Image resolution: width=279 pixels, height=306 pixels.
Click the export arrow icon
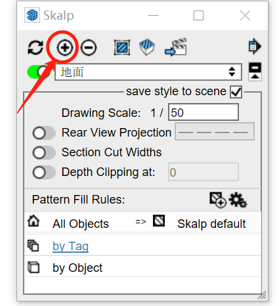tap(255, 46)
